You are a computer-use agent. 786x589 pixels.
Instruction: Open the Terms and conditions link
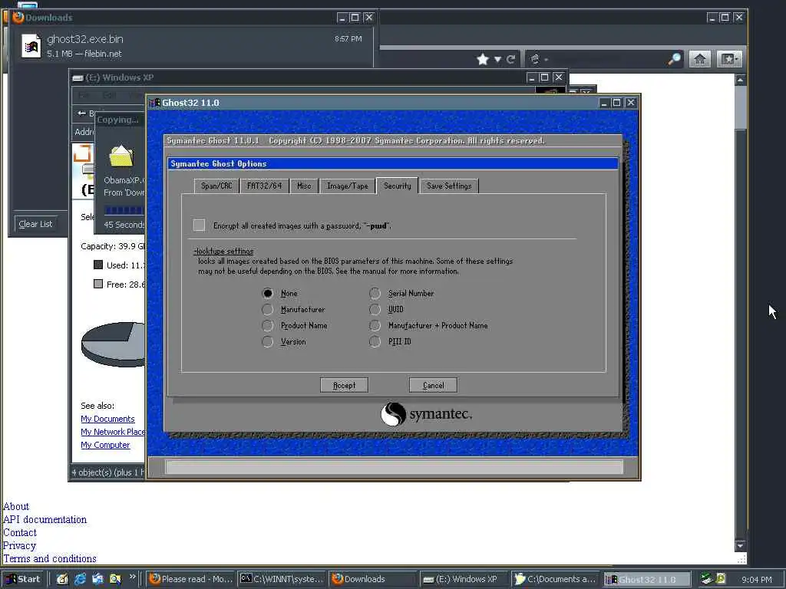50,558
